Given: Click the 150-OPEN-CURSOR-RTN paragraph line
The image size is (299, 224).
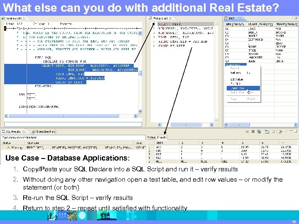Looking at the screenshot, I should coord(39,107).
